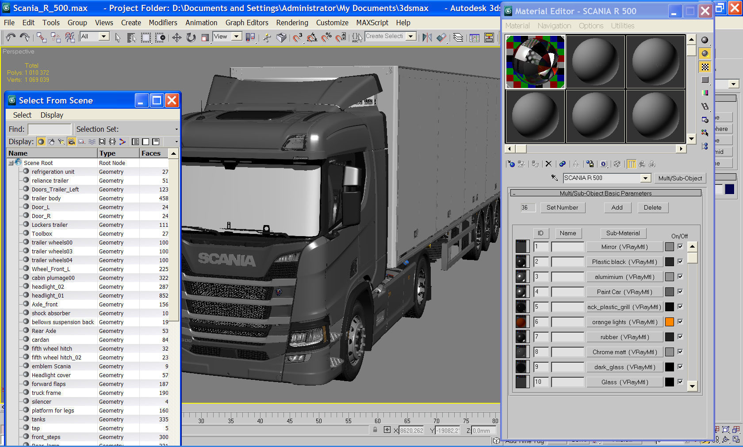Toggle Display Lights filter in Select From Scene
The image size is (743, 447).
[61, 141]
